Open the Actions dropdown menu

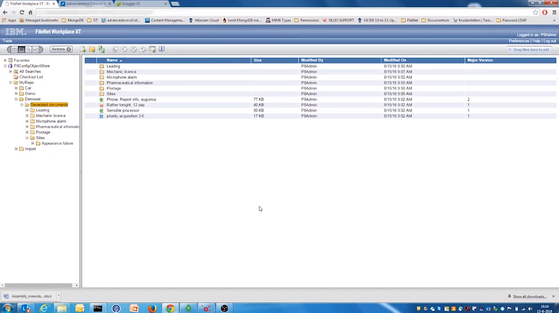tap(61, 49)
